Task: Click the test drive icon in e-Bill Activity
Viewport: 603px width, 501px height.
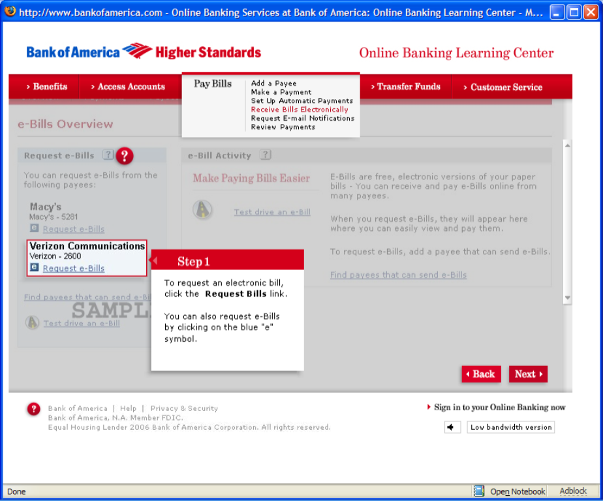Action: click(202, 209)
